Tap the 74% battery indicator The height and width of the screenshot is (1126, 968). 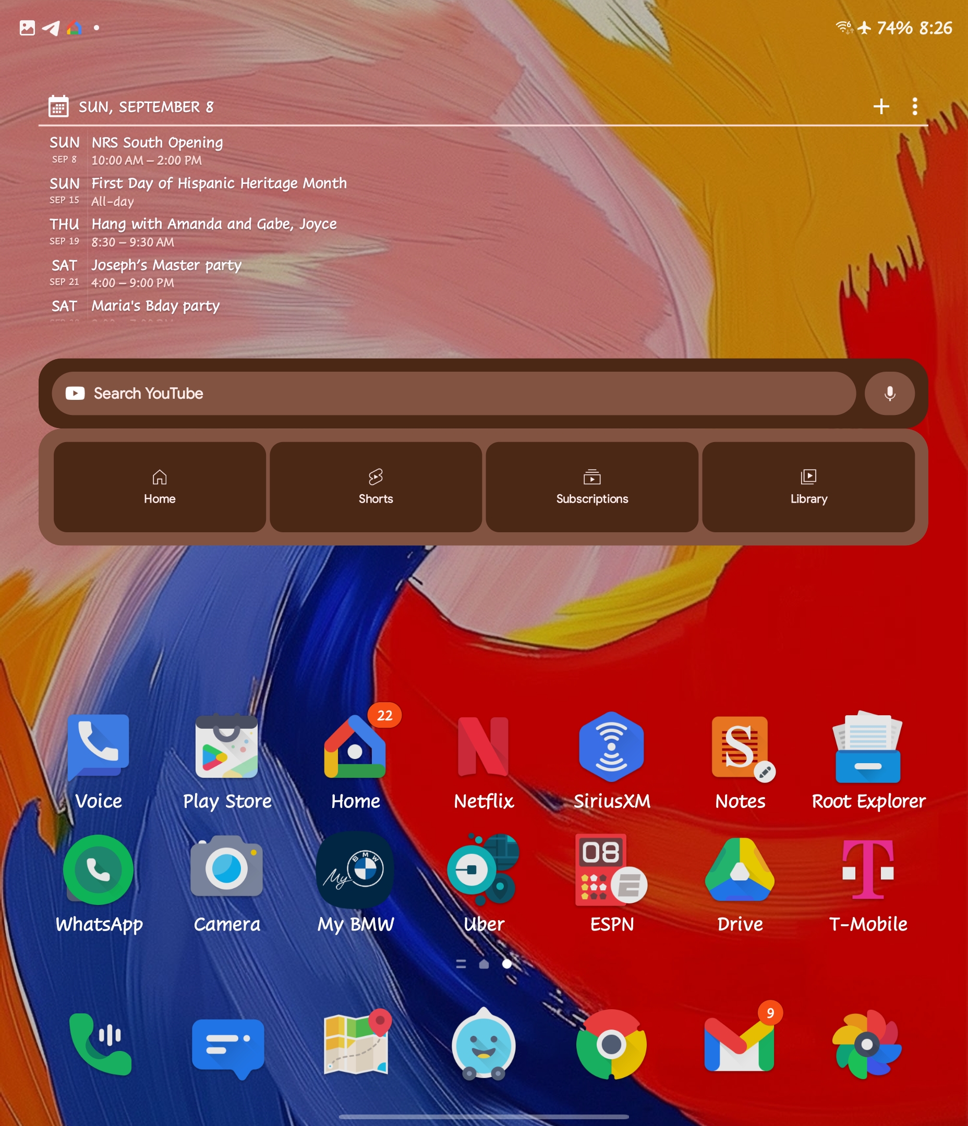pos(894,28)
